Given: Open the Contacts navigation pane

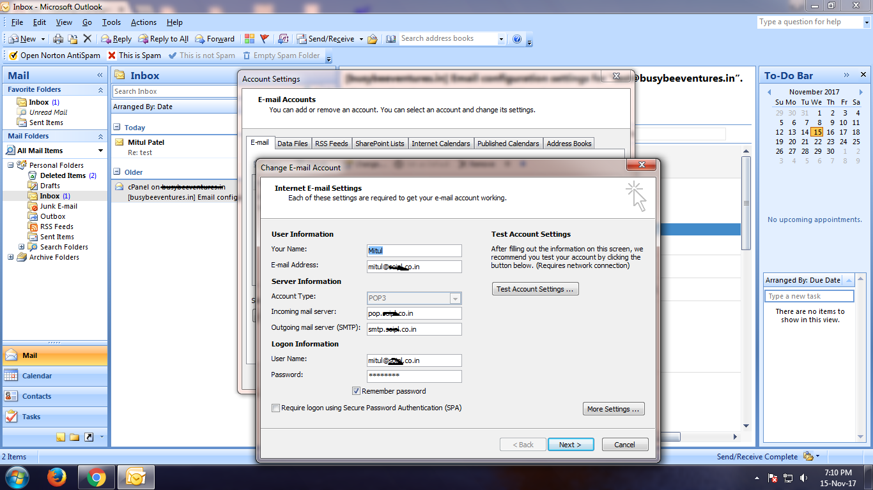Looking at the screenshot, I should pos(55,396).
